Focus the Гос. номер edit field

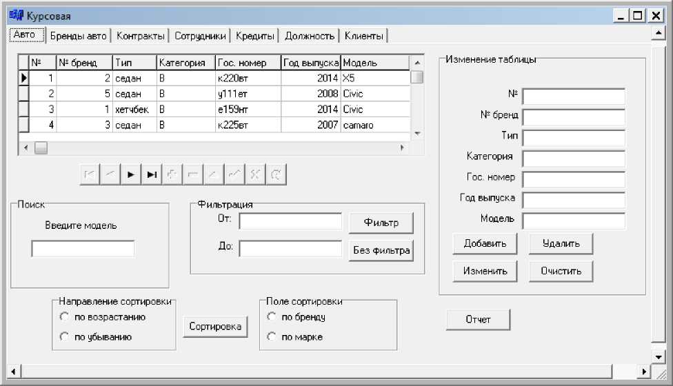click(x=574, y=179)
